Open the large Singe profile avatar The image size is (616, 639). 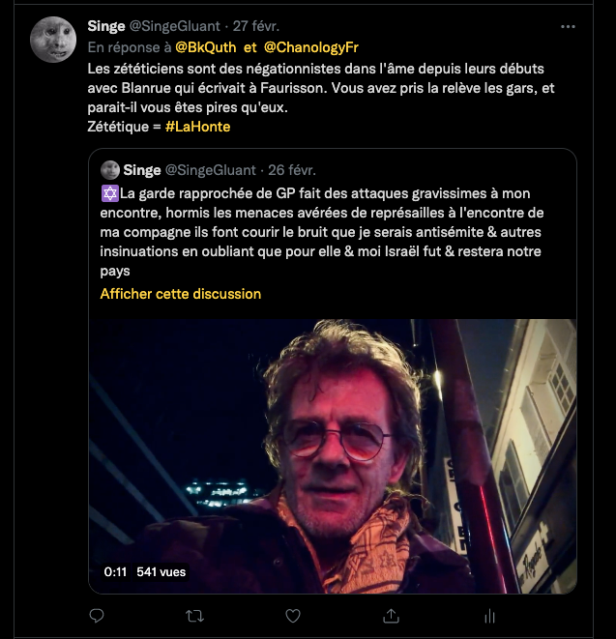tap(53, 39)
